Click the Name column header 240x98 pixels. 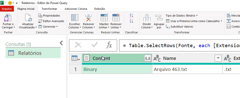pos(187,58)
